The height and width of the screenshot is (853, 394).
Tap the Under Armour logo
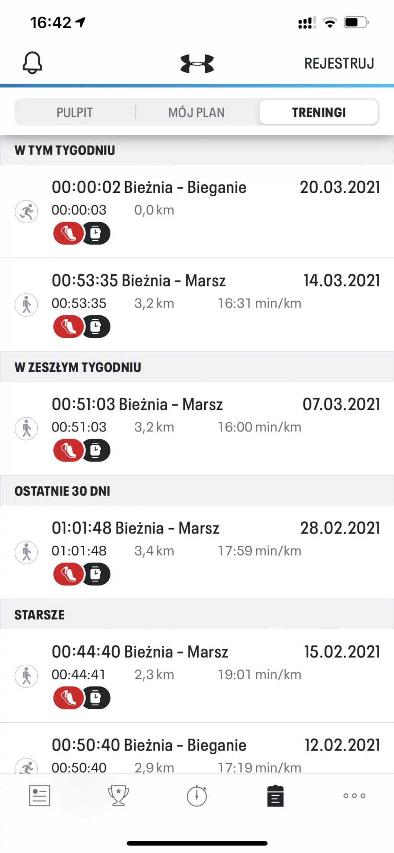197,64
